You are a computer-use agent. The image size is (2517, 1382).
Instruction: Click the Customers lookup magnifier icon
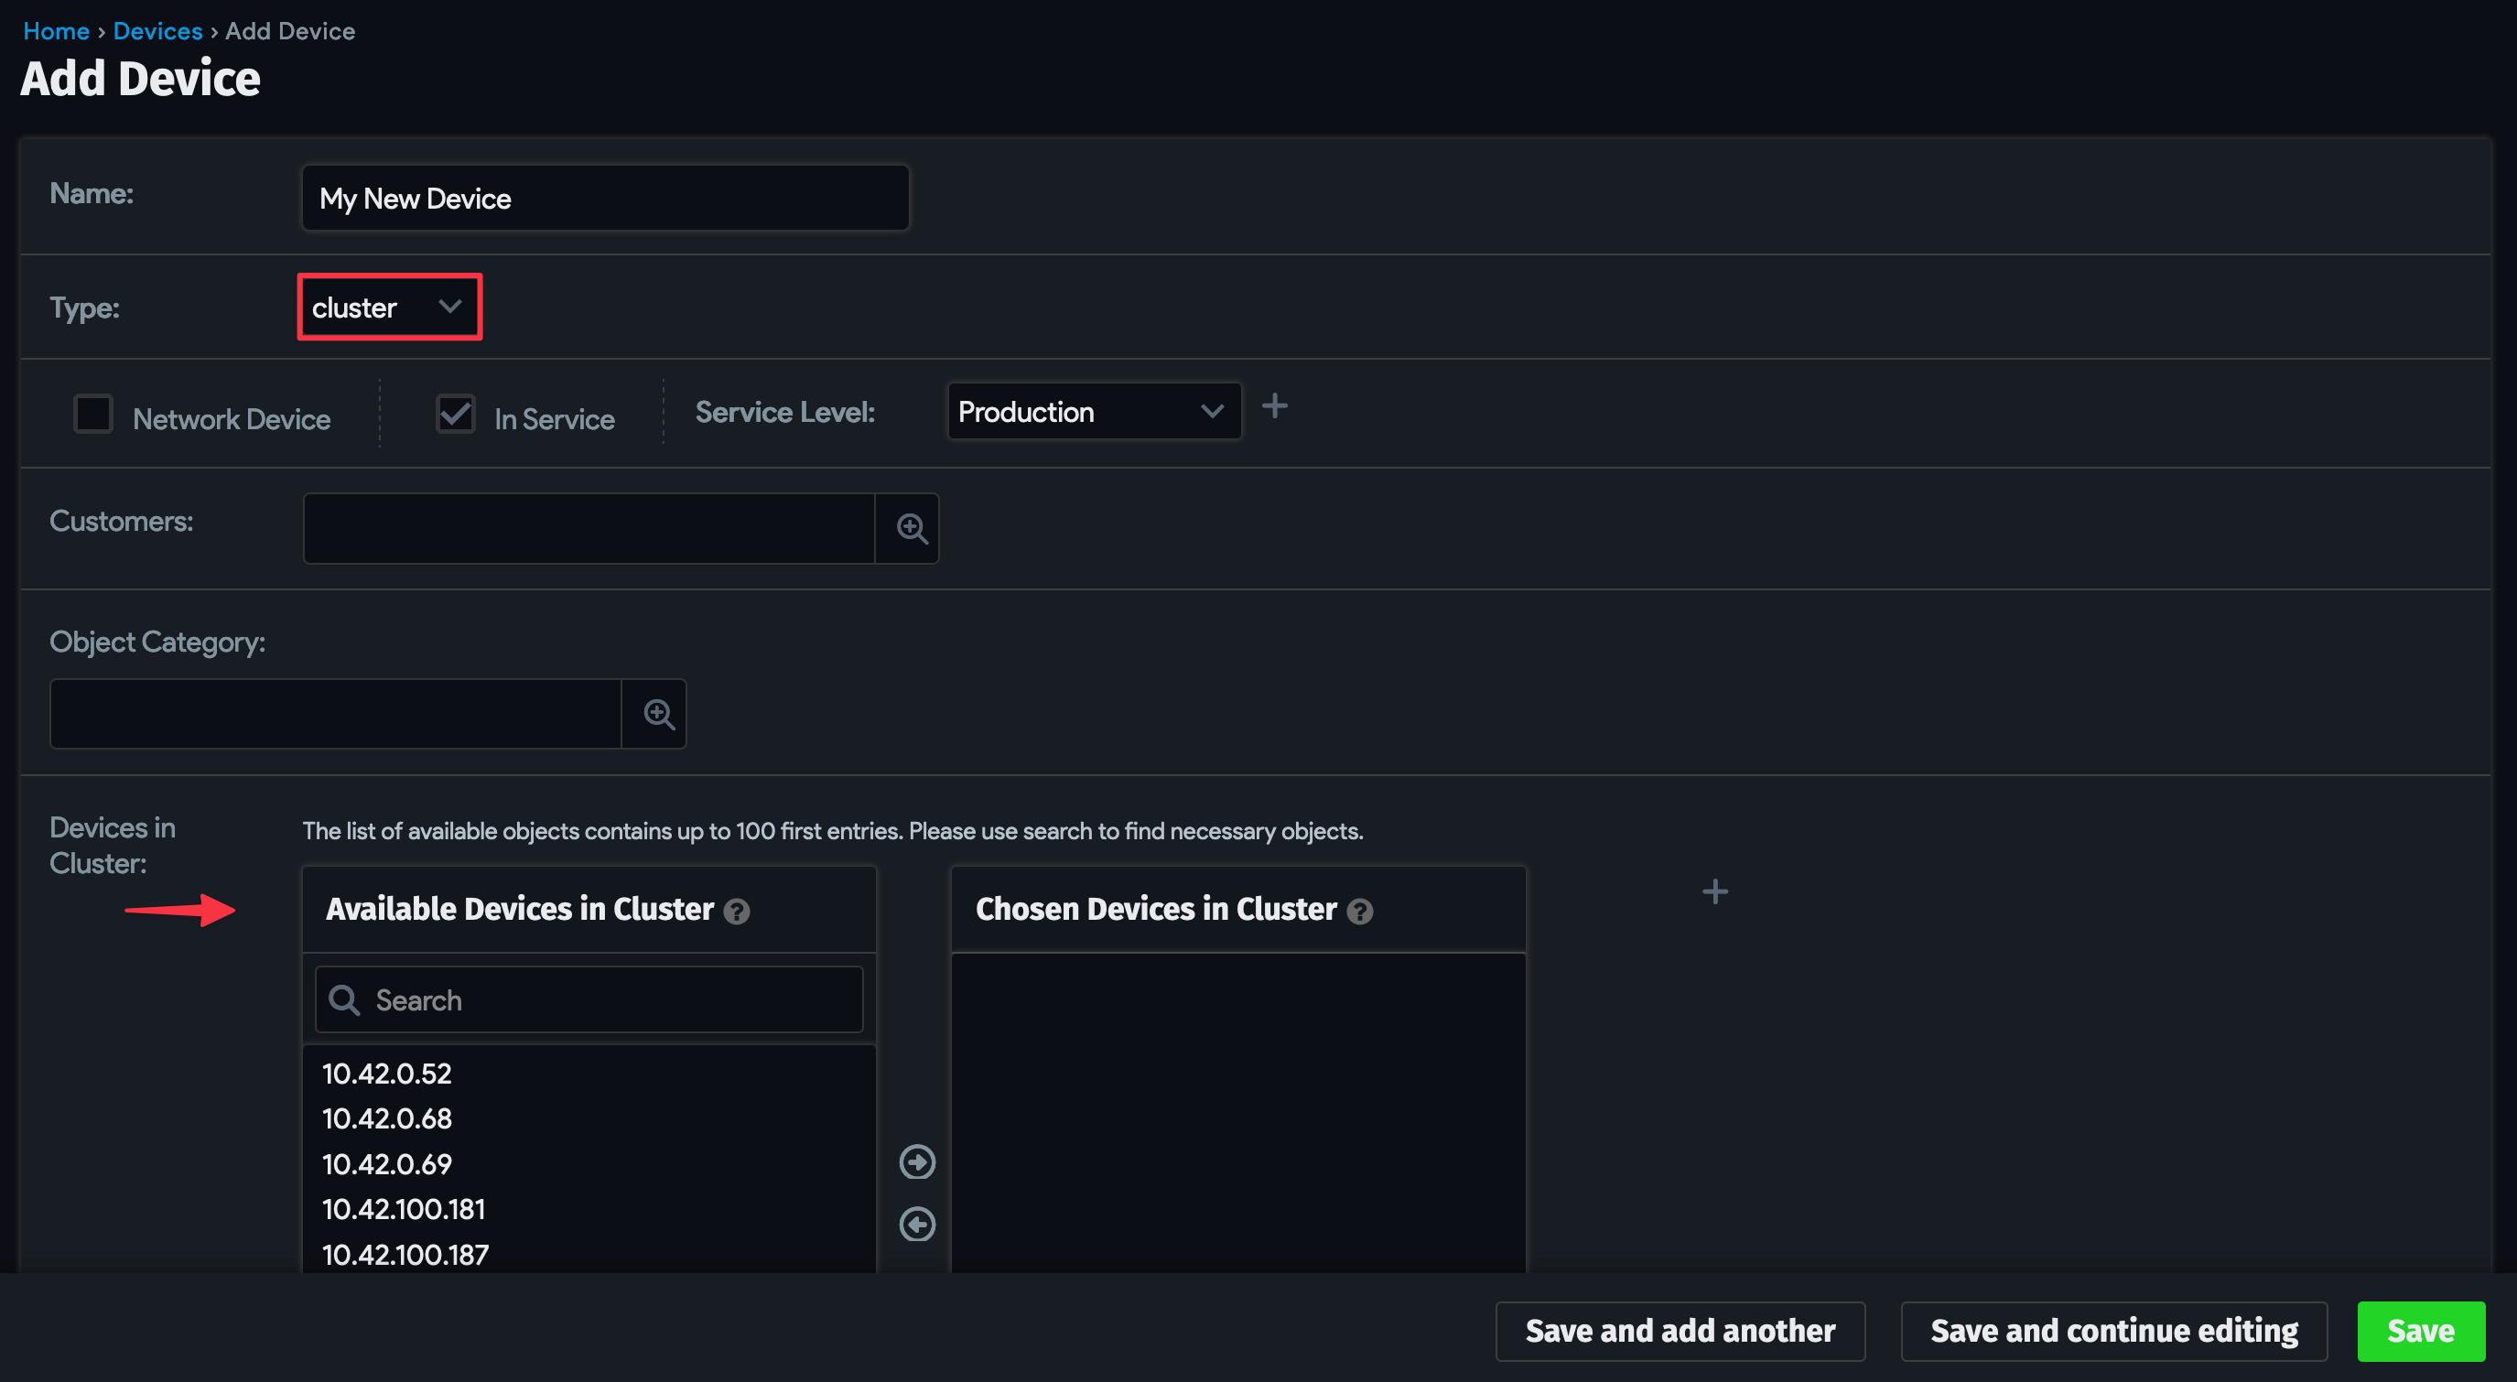click(x=911, y=529)
